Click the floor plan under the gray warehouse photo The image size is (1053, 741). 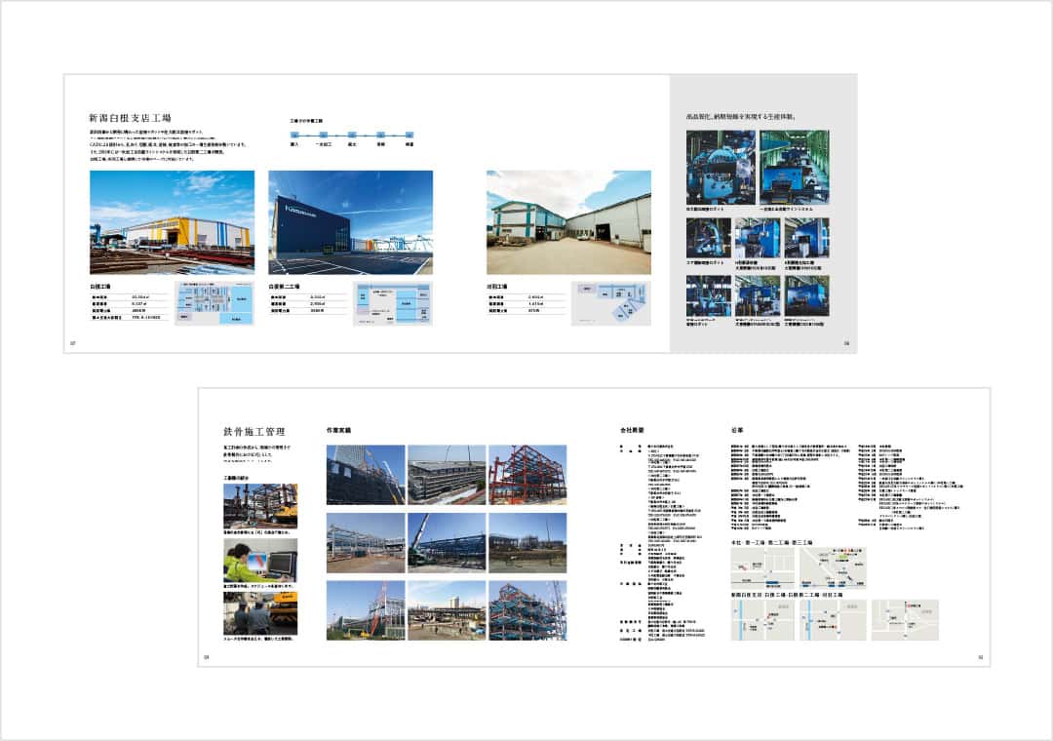610,301
